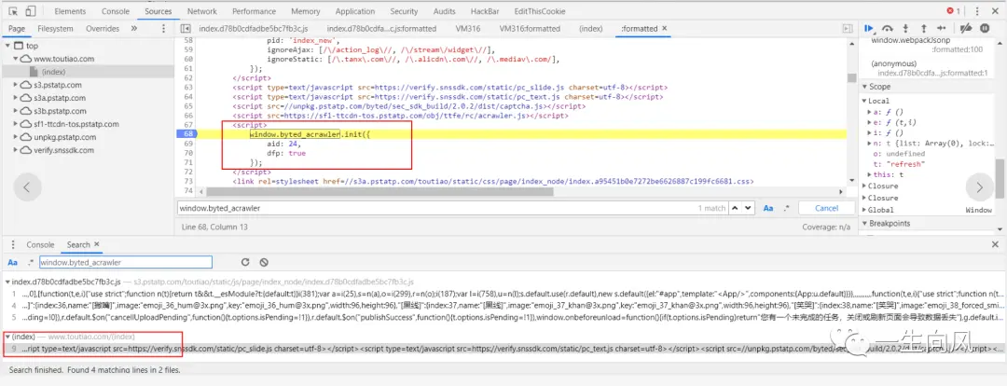Collapse the www.toutiao.com domain node
The image size is (1007, 386).
point(16,59)
